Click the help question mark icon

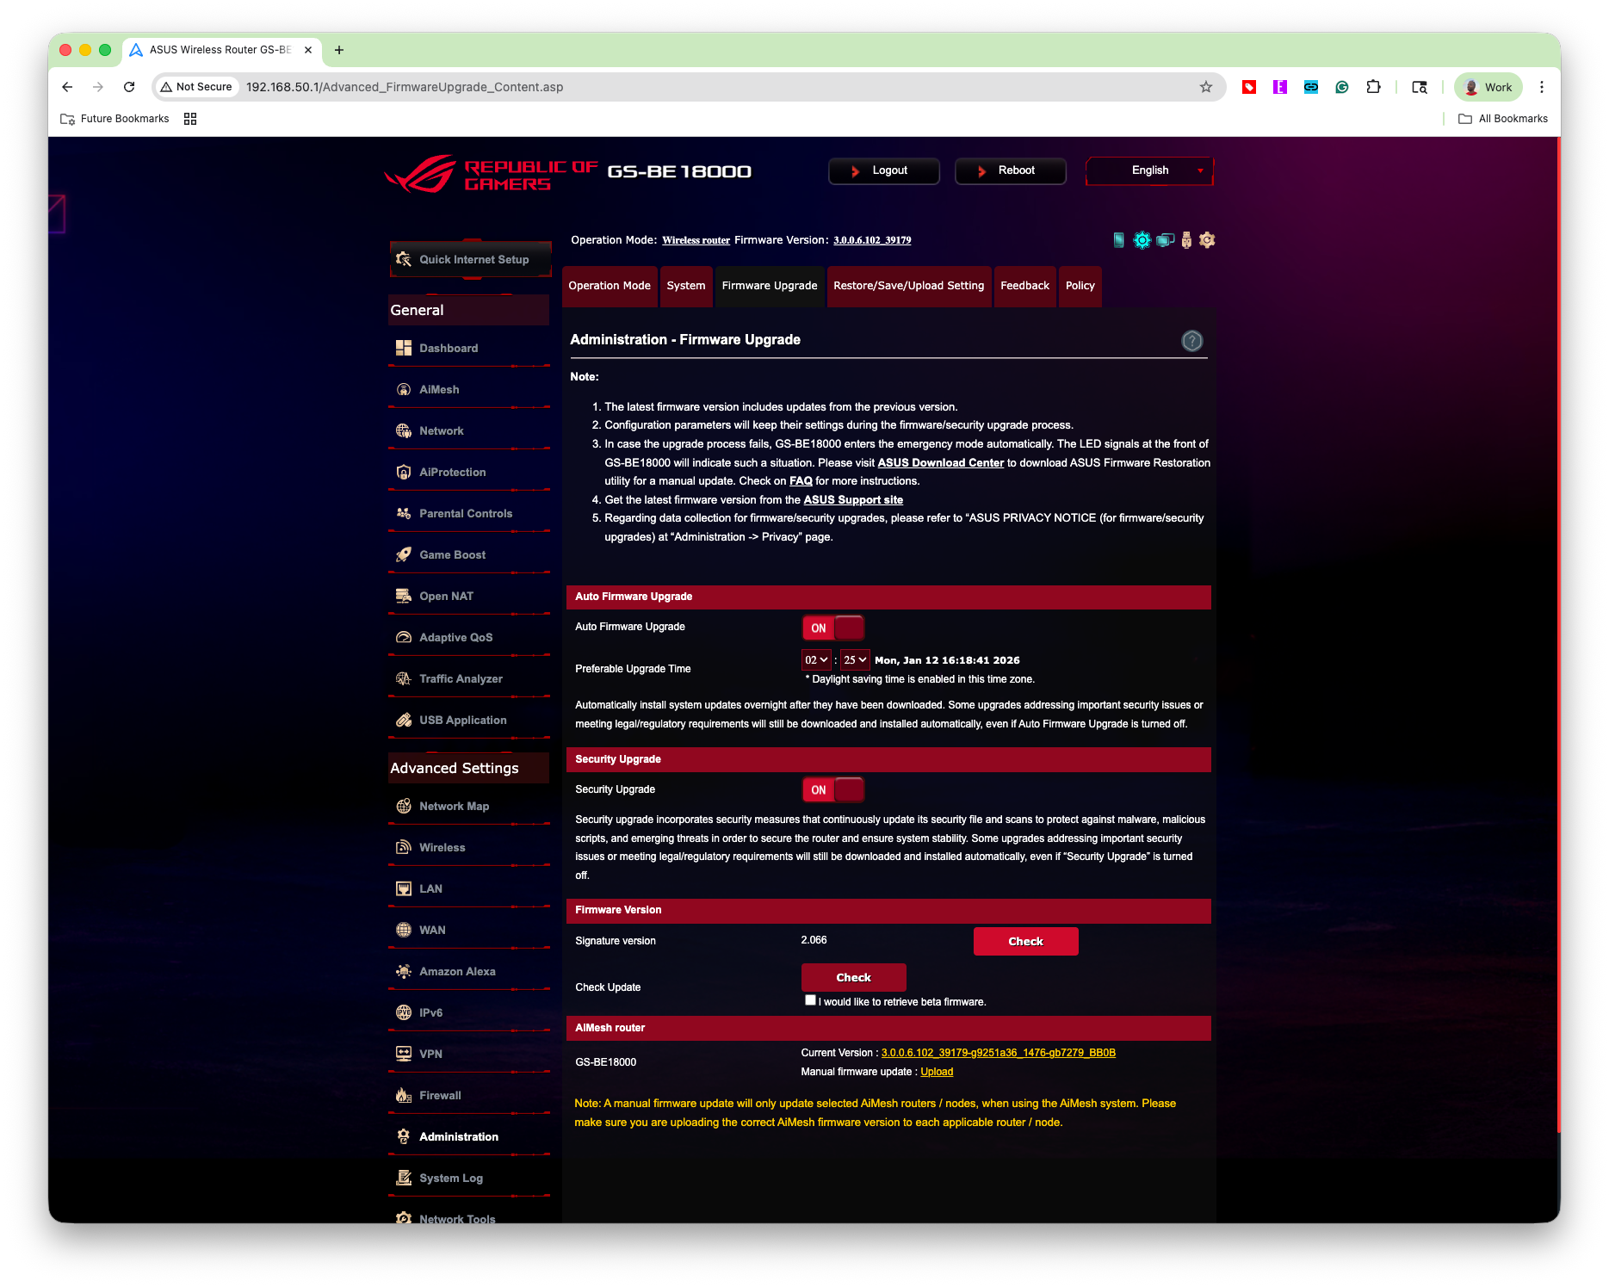(x=1191, y=341)
